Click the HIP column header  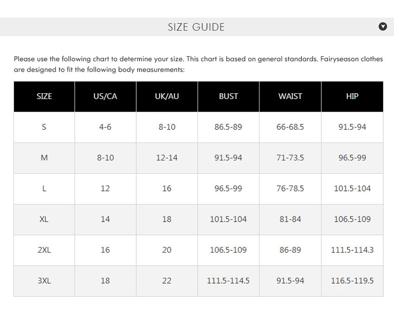[352, 96]
